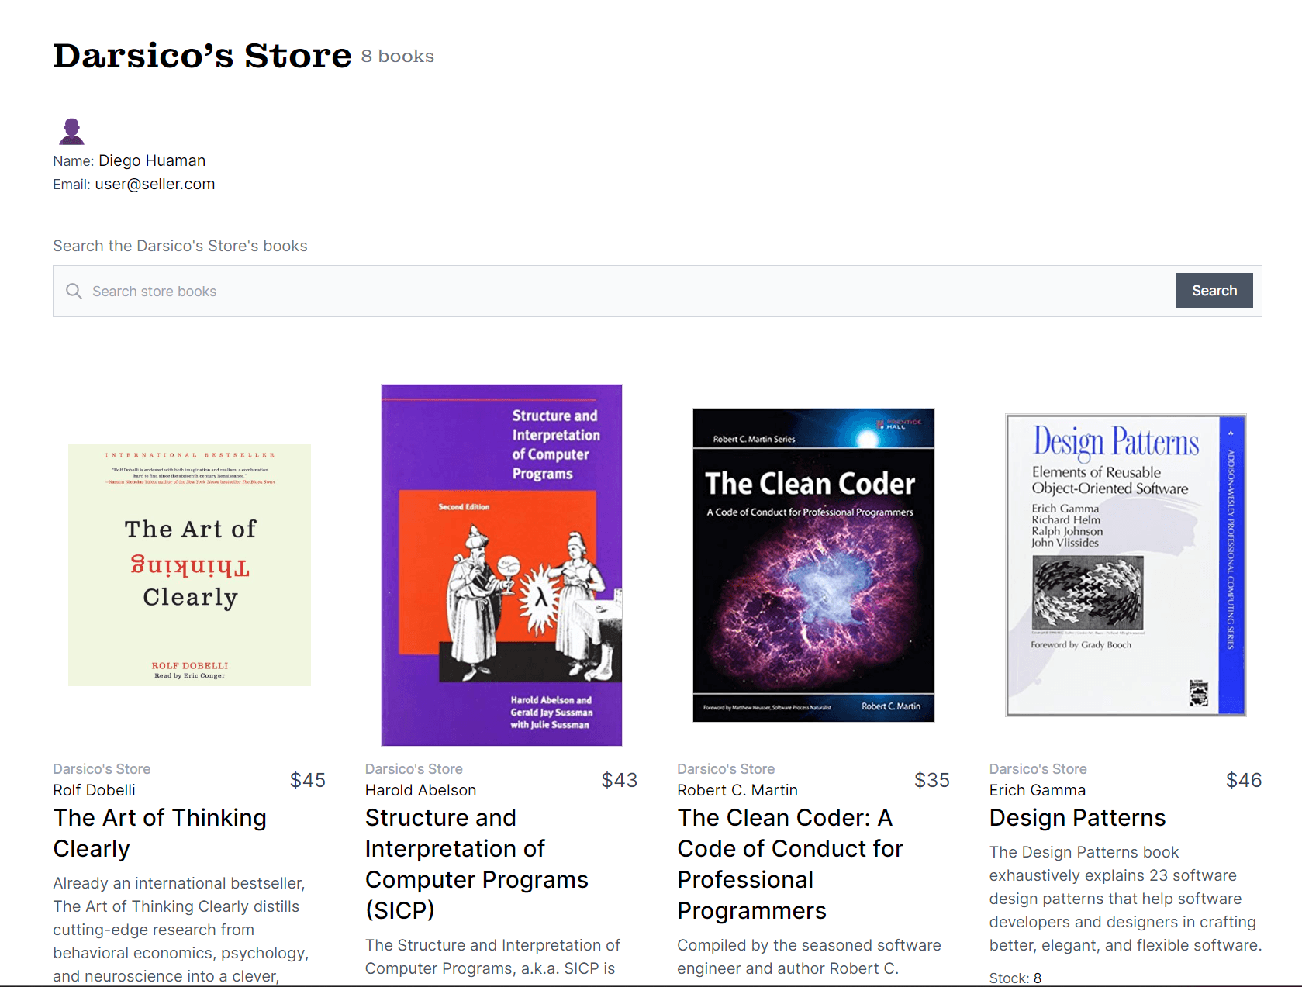The image size is (1302, 987).
Task: Click Darsico's Store label above Rolf Dobelli
Action: [x=102, y=769]
